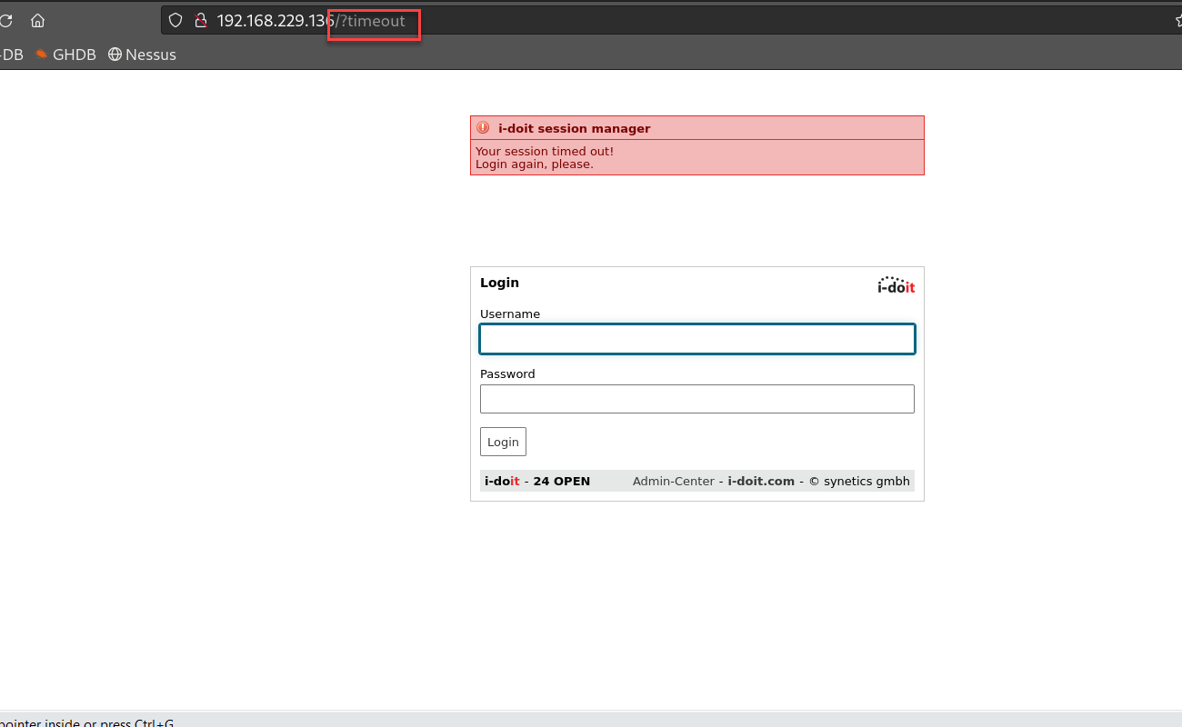Open the tracking protection shield panel

click(175, 20)
